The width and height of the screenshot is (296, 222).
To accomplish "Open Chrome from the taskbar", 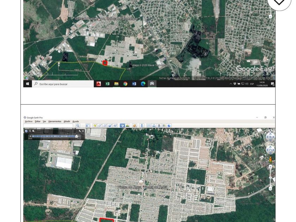I will coord(125,84).
